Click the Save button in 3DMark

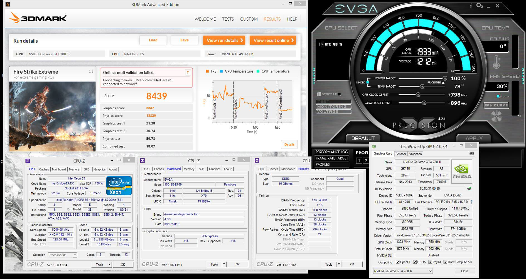[185, 40]
